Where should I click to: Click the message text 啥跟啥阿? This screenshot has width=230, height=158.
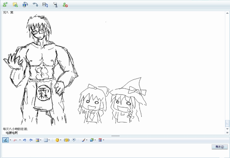12,133
